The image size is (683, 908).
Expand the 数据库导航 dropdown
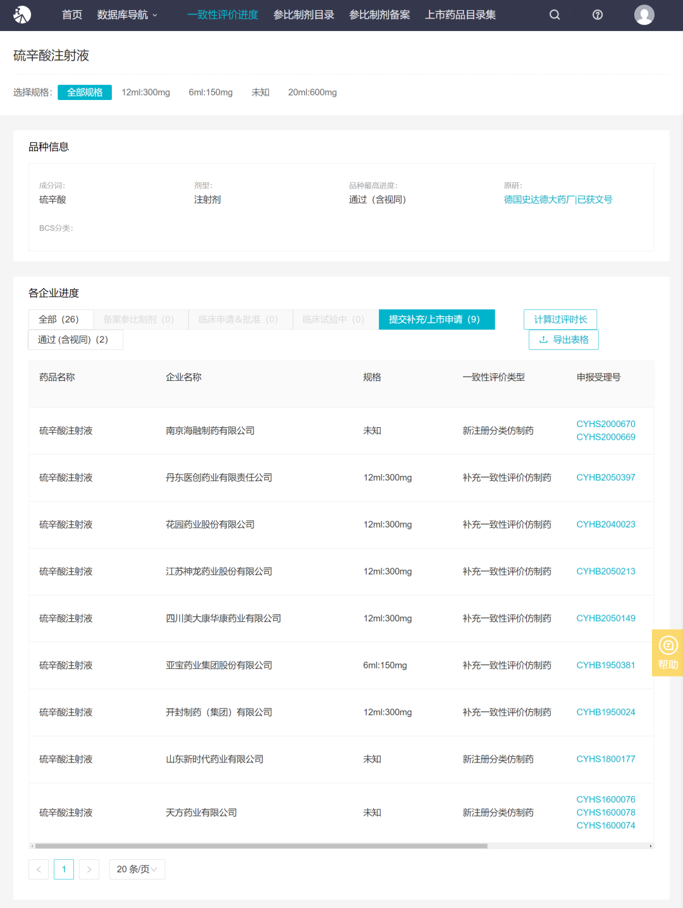pos(127,15)
